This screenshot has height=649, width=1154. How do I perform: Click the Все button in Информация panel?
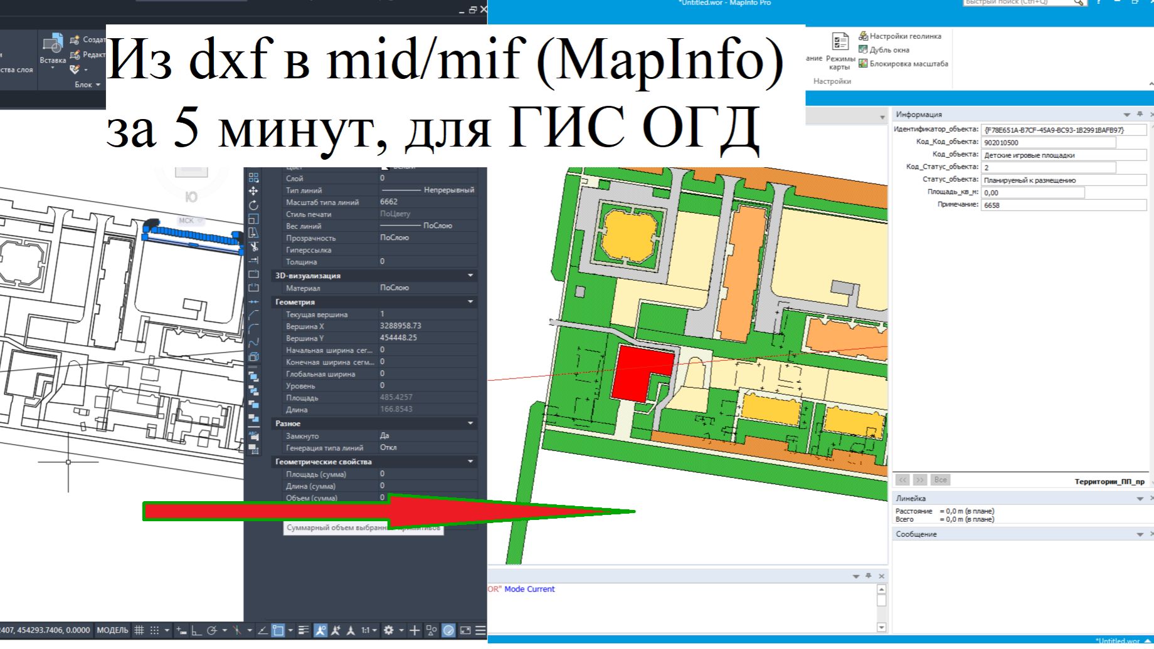(x=940, y=480)
